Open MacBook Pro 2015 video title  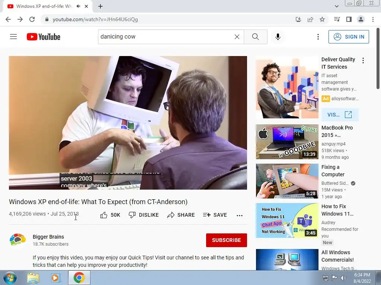[x=337, y=131]
